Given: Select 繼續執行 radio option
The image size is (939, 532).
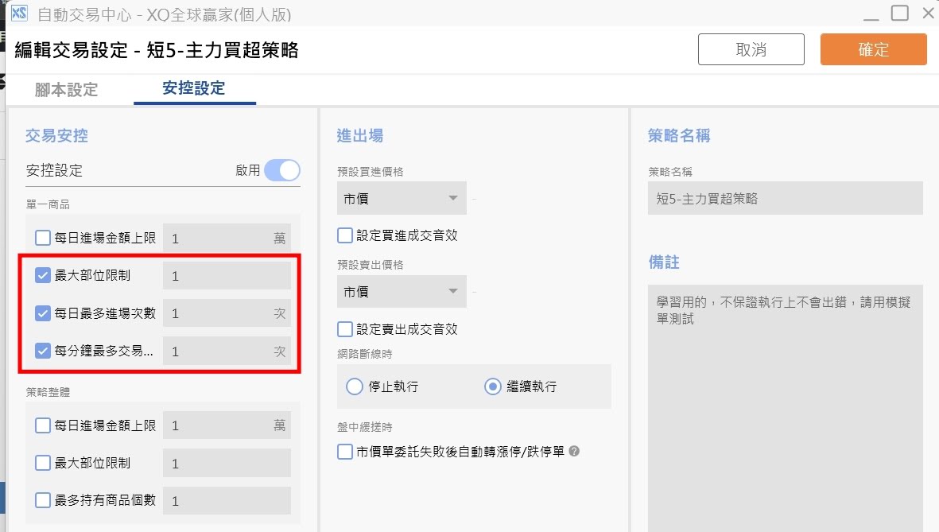Looking at the screenshot, I should pos(493,386).
